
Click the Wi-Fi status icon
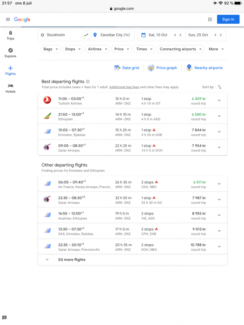click(x=221, y=3)
